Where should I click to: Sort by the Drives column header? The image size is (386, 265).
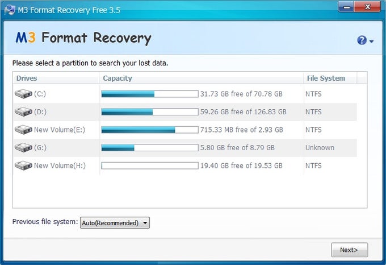coord(56,78)
